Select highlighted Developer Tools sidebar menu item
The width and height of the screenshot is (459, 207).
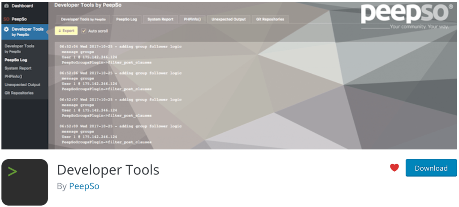coord(25,32)
